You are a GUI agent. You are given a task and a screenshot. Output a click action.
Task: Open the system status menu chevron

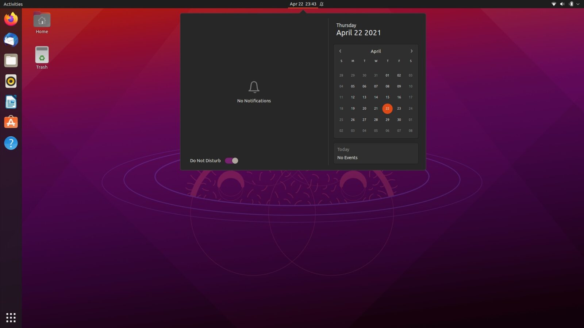[578, 4]
